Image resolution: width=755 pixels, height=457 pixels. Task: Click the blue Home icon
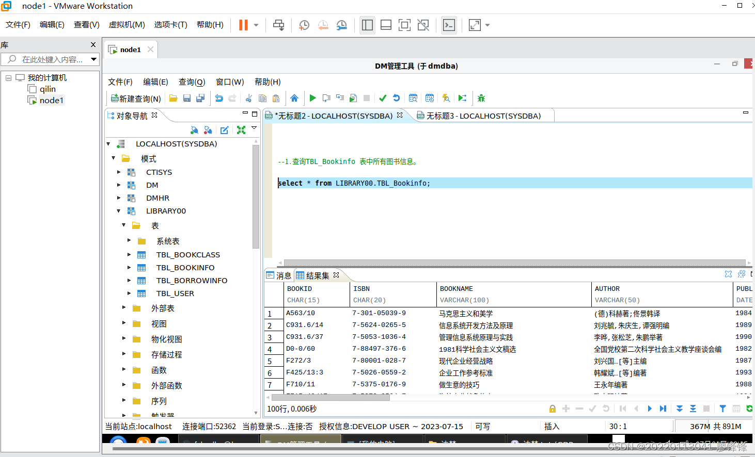click(x=294, y=98)
